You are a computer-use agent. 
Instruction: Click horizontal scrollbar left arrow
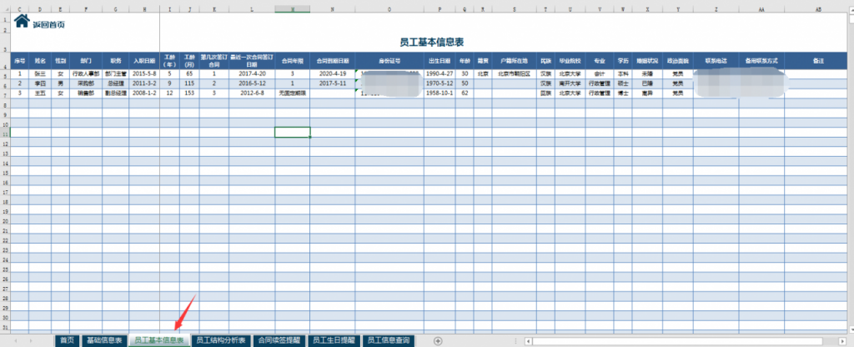click(x=528, y=340)
